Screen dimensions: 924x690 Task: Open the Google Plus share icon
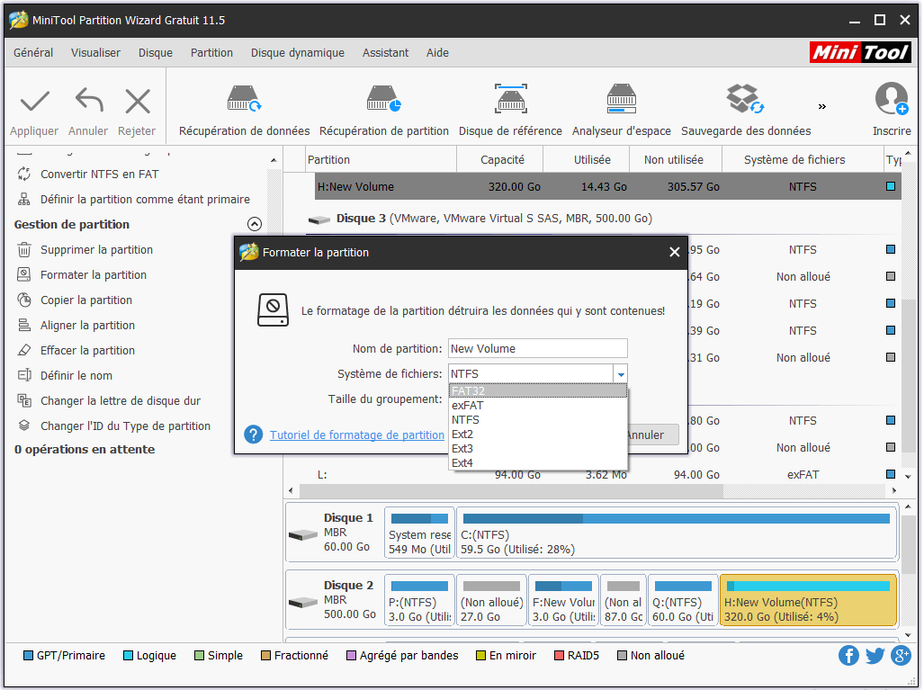click(x=901, y=655)
